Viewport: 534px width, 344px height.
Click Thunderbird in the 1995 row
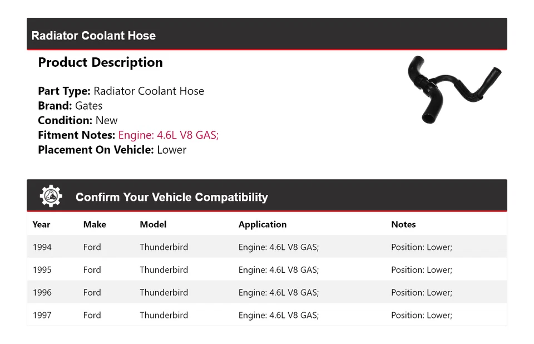click(x=164, y=270)
